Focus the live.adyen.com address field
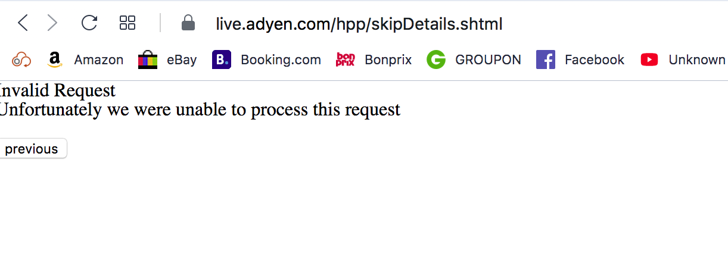Image resolution: width=728 pixels, height=263 pixels. (x=359, y=24)
